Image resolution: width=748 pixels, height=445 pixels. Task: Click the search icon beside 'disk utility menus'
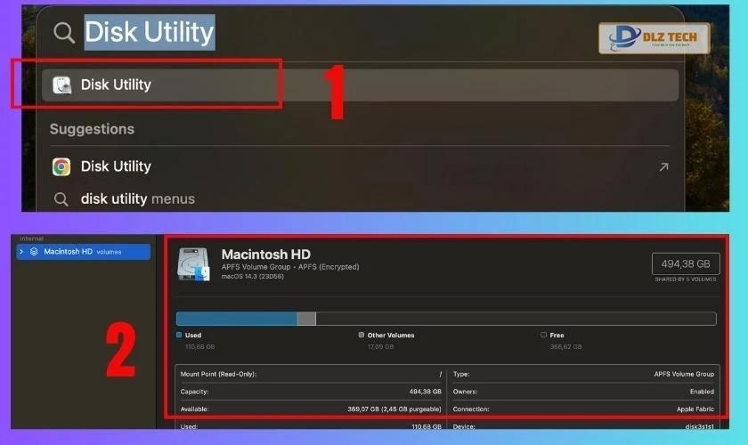click(x=61, y=198)
